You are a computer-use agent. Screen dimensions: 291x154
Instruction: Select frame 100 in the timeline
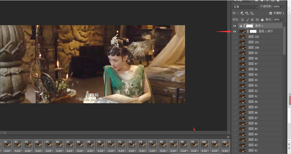(x=204, y=144)
